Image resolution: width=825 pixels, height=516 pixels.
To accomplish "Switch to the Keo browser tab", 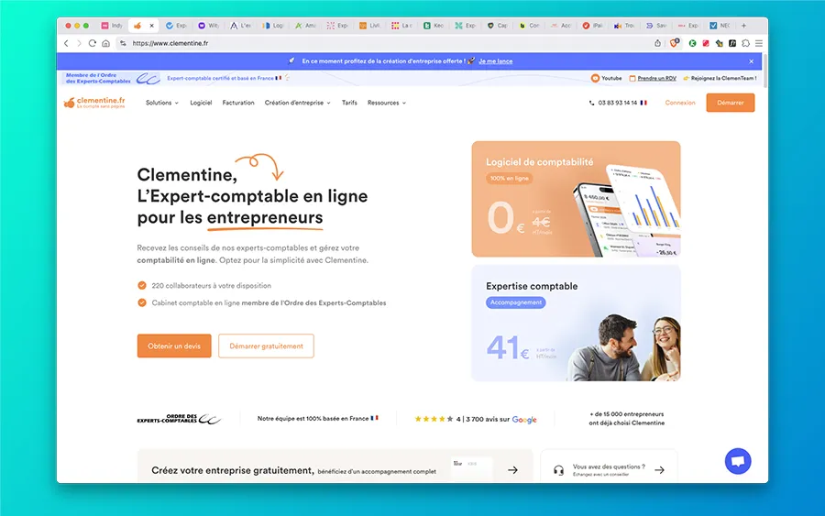I will pos(434,26).
